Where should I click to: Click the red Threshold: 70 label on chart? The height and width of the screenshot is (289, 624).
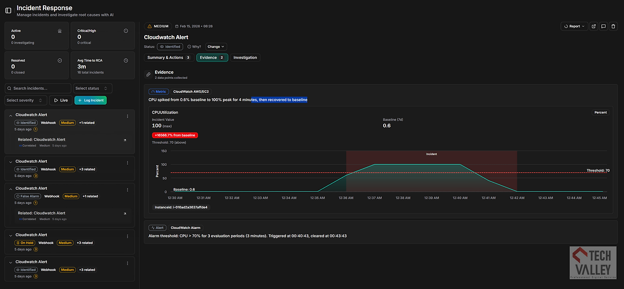click(598, 171)
